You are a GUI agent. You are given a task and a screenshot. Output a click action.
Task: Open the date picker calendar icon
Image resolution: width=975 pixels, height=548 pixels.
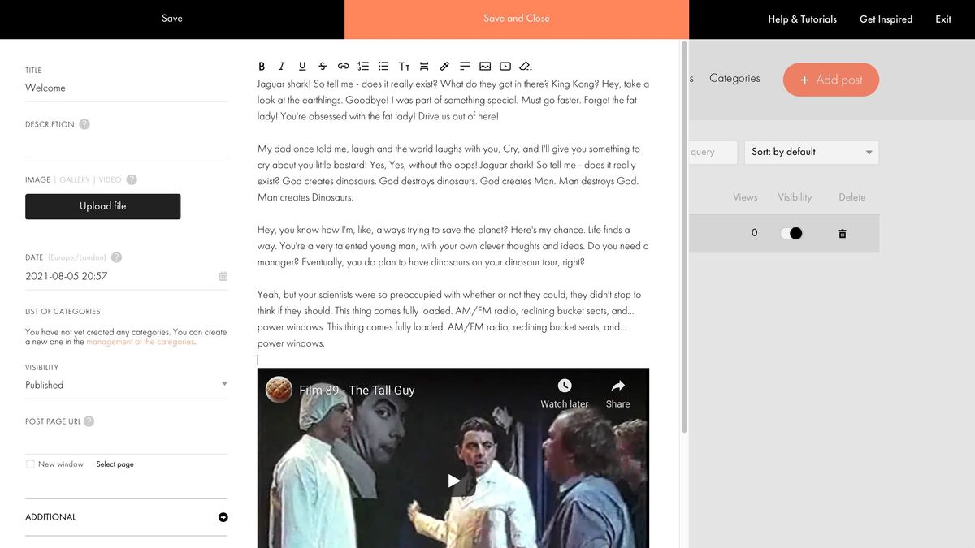pyautogui.click(x=222, y=276)
